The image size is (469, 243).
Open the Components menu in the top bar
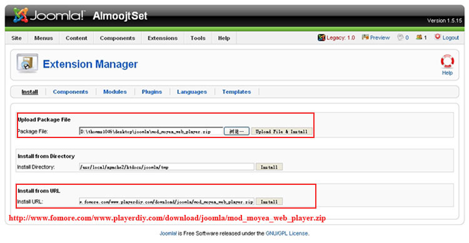(118, 38)
